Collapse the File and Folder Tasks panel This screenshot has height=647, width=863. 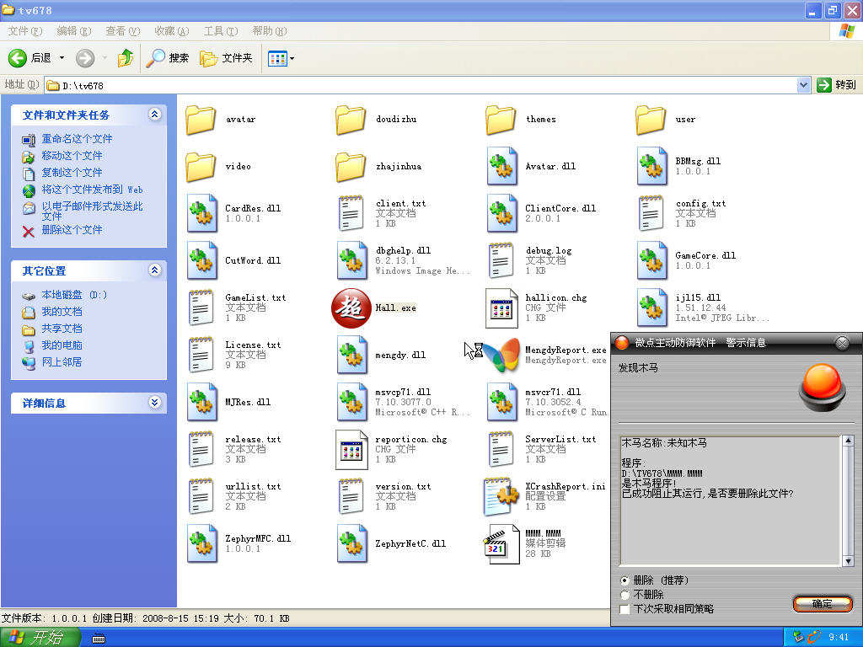(x=154, y=115)
